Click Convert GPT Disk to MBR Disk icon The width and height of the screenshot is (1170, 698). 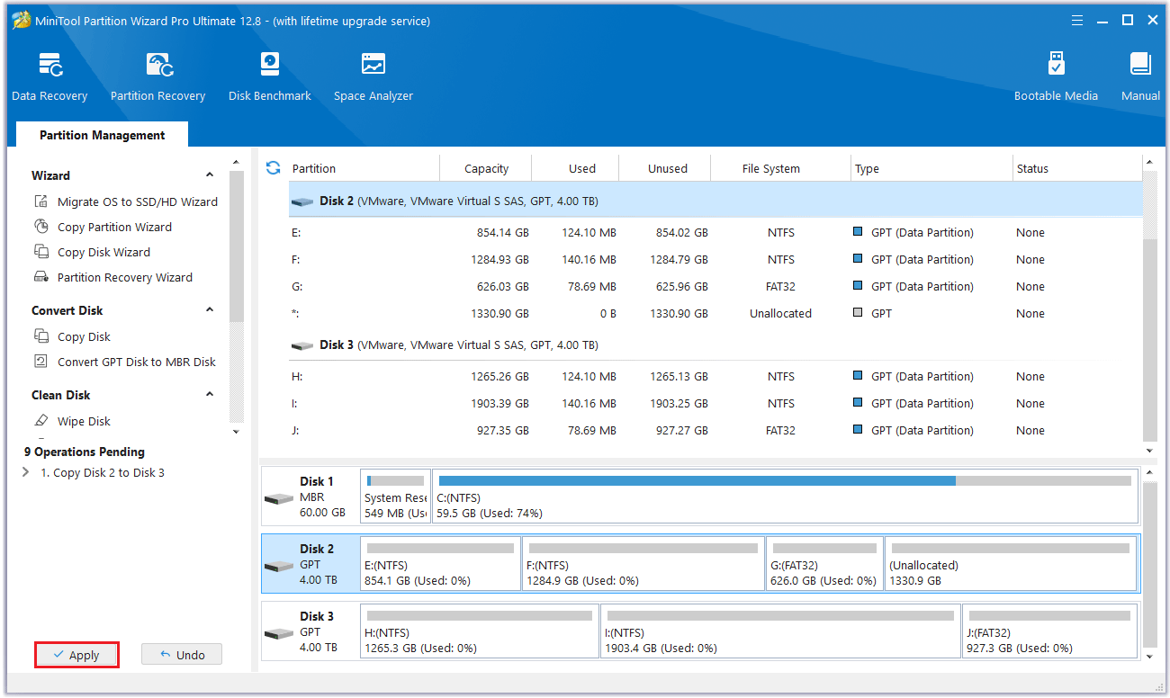click(x=40, y=362)
